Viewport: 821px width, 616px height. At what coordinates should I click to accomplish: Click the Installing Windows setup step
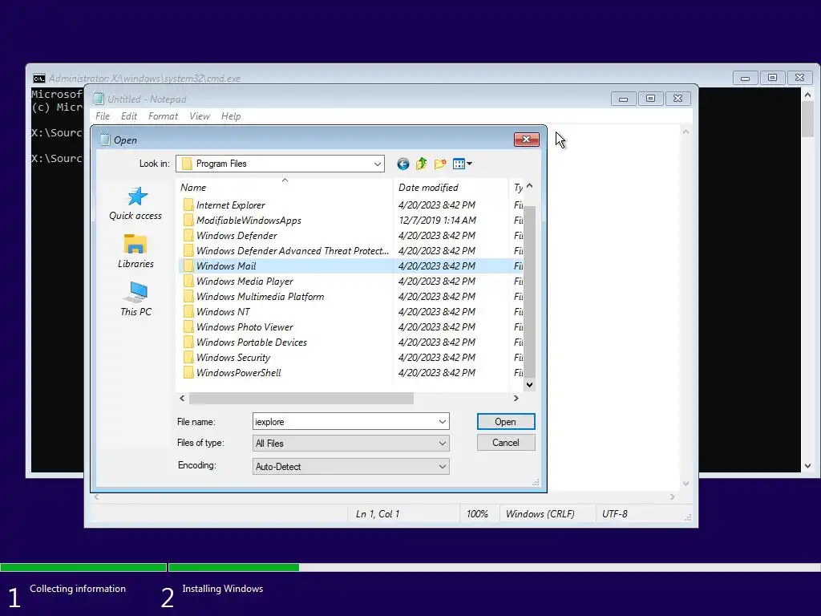(x=223, y=589)
